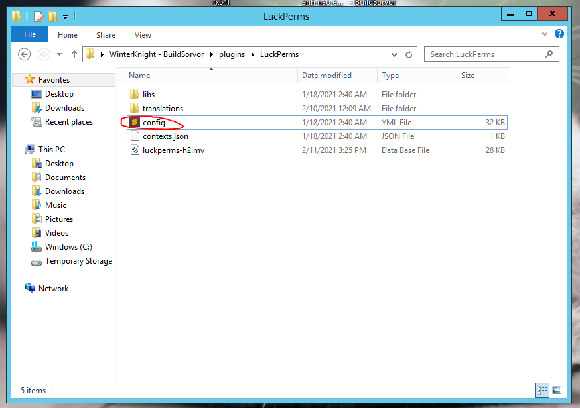Open the Help question mark icon

[559, 34]
